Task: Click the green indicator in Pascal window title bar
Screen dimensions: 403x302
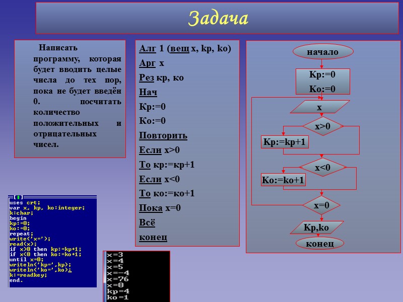Action: click(x=18, y=197)
